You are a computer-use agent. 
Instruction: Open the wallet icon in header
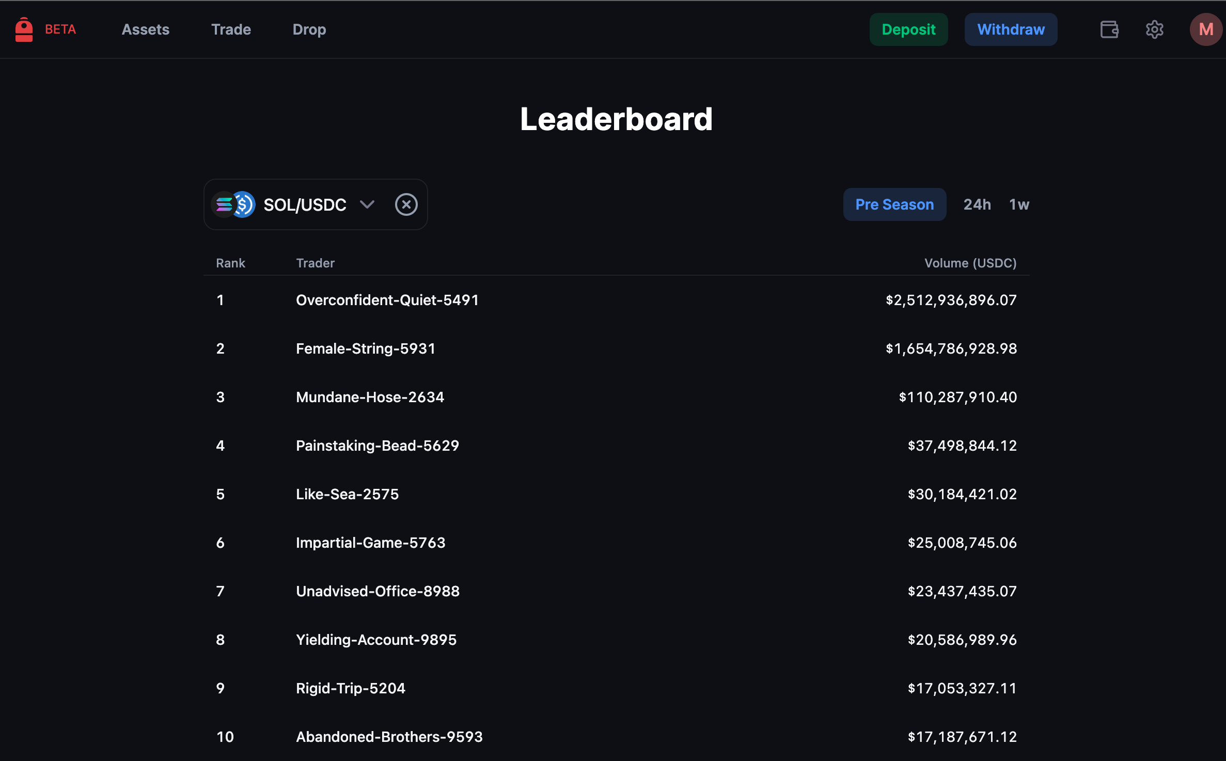pyautogui.click(x=1109, y=29)
